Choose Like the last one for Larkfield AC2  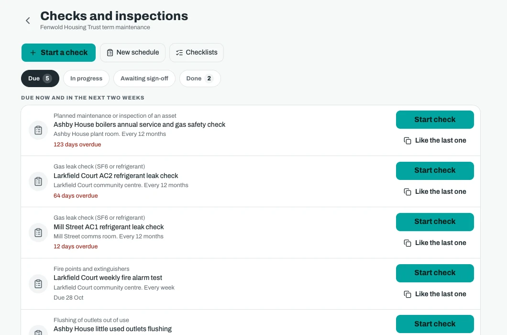coord(435,191)
